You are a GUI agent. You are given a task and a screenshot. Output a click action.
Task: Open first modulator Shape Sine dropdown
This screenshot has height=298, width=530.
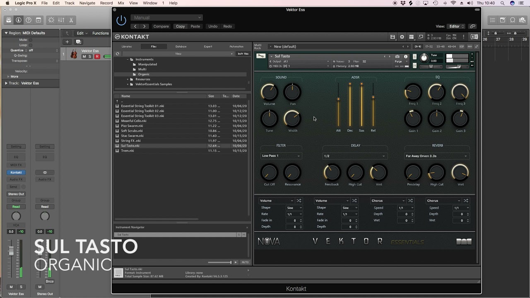(x=294, y=208)
